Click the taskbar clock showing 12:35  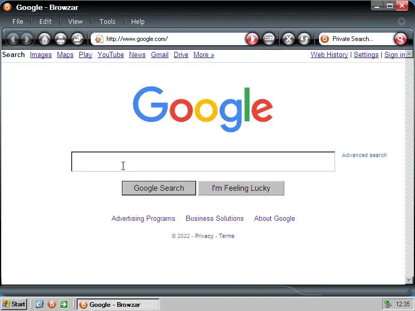tap(403, 304)
